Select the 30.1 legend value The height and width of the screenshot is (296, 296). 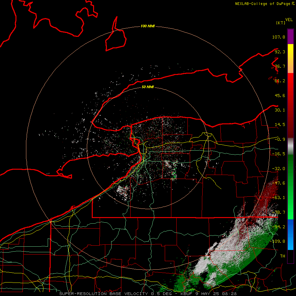point(280,110)
